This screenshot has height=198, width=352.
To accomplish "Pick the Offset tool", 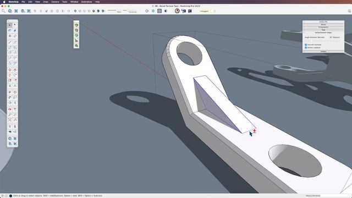I will pyautogui.click(x=15, y=80).
